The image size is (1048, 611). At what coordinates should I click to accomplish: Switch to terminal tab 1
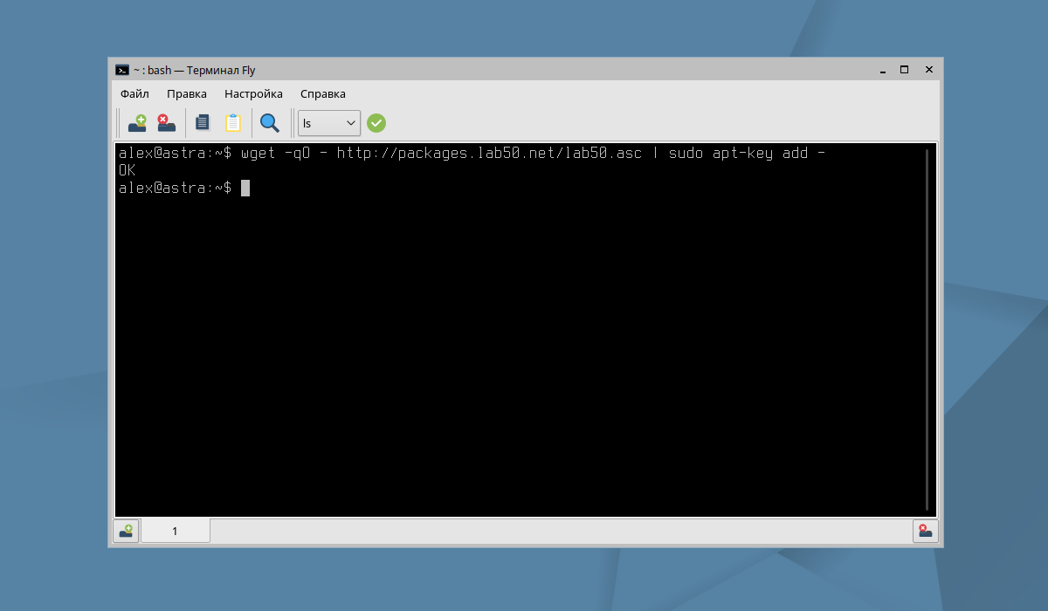coord(176,531)
